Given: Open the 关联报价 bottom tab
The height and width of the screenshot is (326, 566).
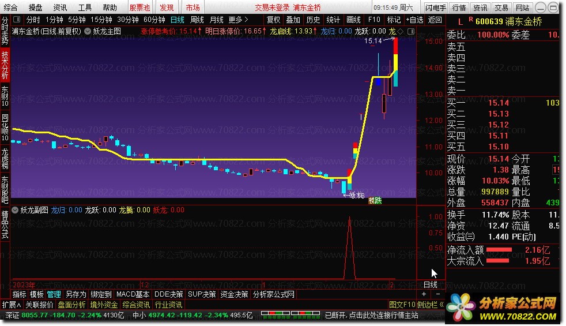Looking at the screenshot, I should point(39,305).
